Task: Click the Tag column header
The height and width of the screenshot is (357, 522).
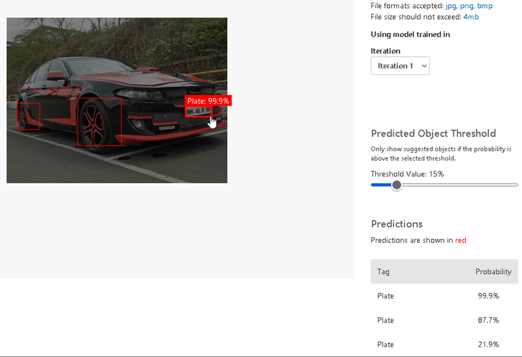Action: [x=383, y=272]
